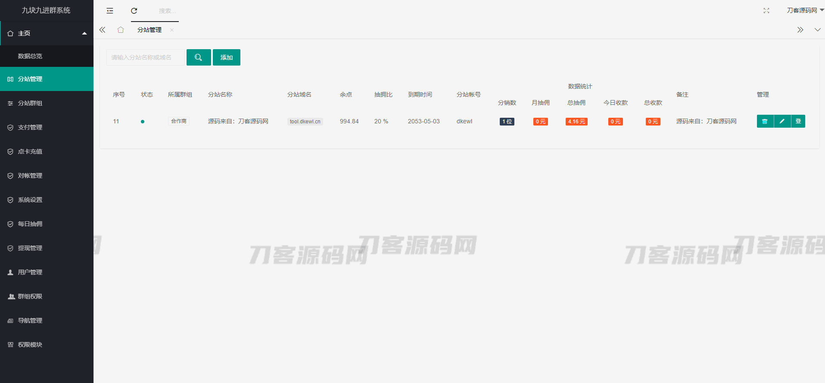Click the tool.dkewl.cn domain link
The width and height of the screenshot is (825, 383).
coord(305,122)
